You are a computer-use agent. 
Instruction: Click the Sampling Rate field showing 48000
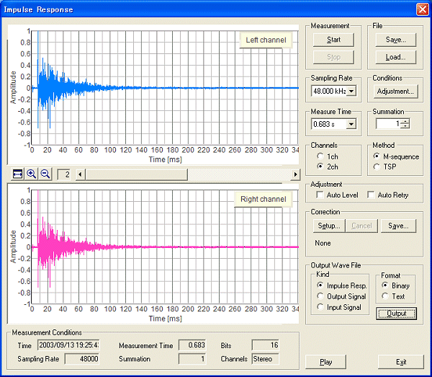point(82,359)
